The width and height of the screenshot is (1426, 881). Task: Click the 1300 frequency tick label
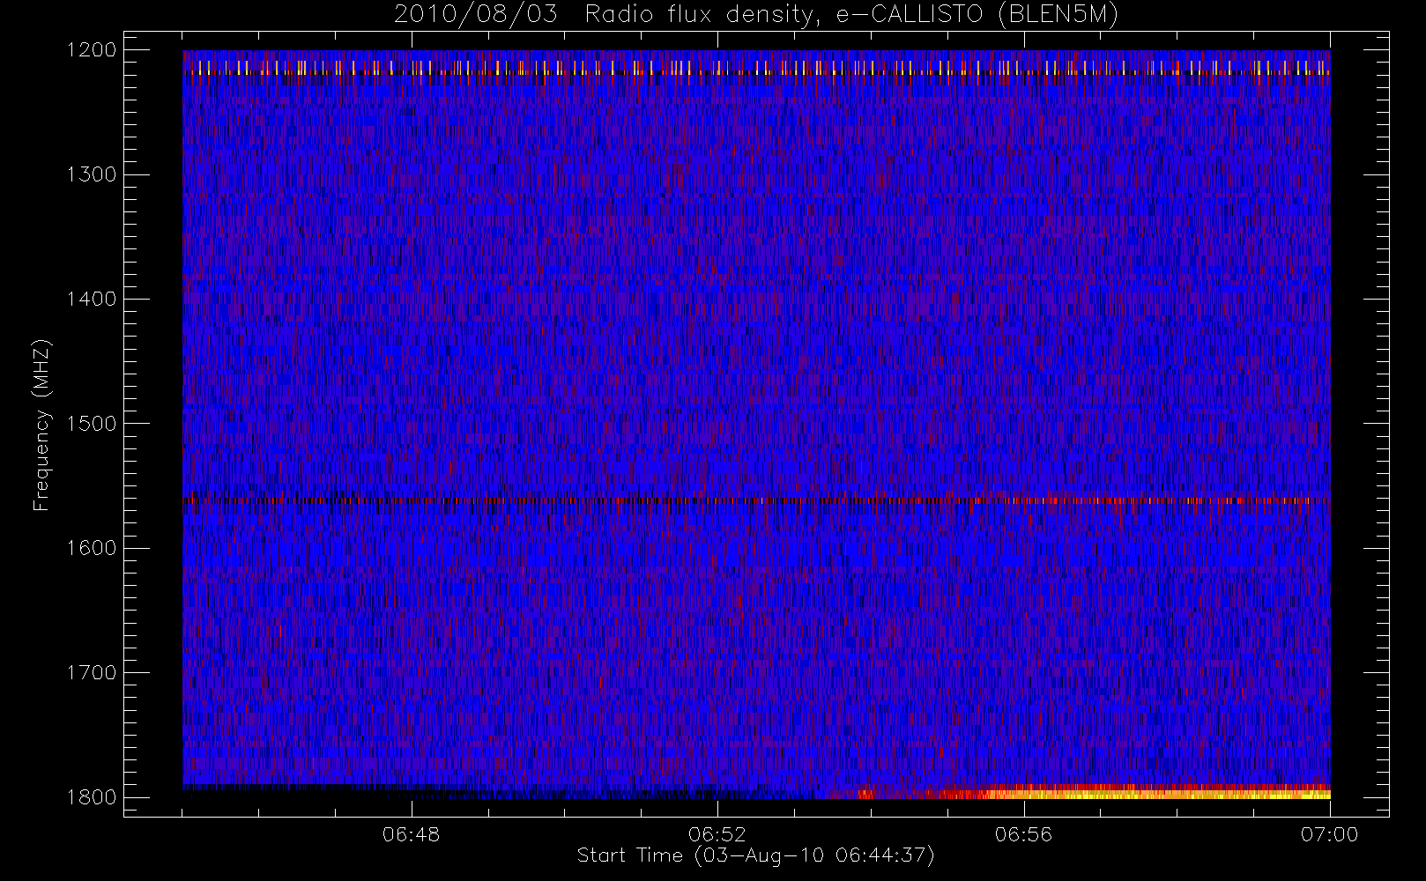pos(92,174)
